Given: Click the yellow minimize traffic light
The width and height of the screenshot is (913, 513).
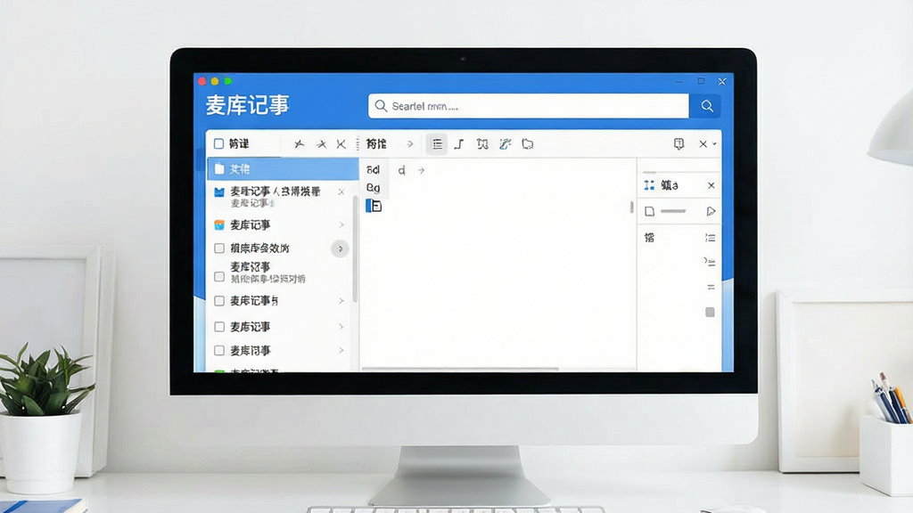Looking at the screenshot, I should click(215, 81).
